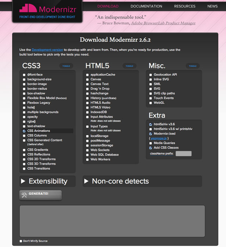The height and width of the screenshot is (247, 226).
Task: Enable the Drag 'n Drop checkbox
Action: [x=87, y=89]
